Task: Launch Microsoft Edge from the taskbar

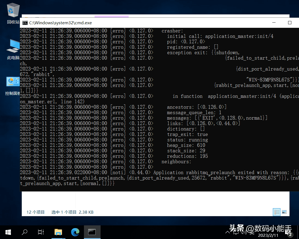Action: pyautogui.click(x=75, y=232)
